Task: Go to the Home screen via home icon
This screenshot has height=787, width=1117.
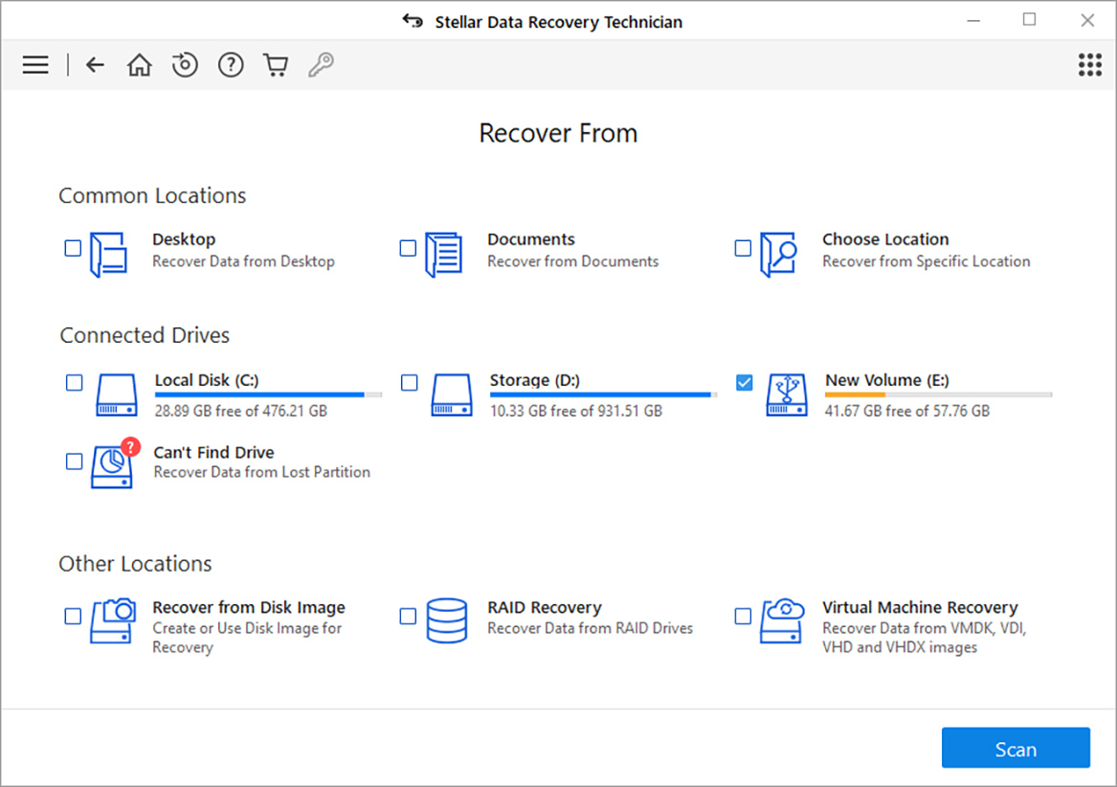Action: (x=139, y=64)
